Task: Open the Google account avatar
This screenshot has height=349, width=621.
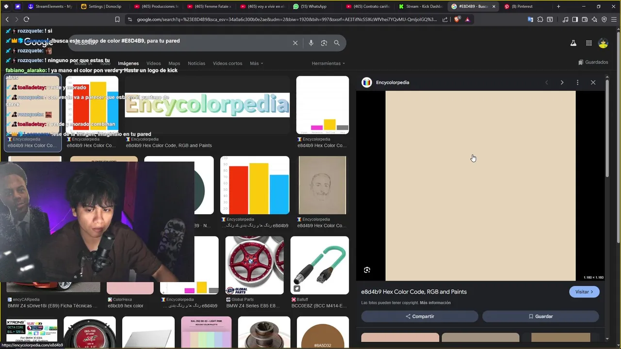Action: coord(603,43)
